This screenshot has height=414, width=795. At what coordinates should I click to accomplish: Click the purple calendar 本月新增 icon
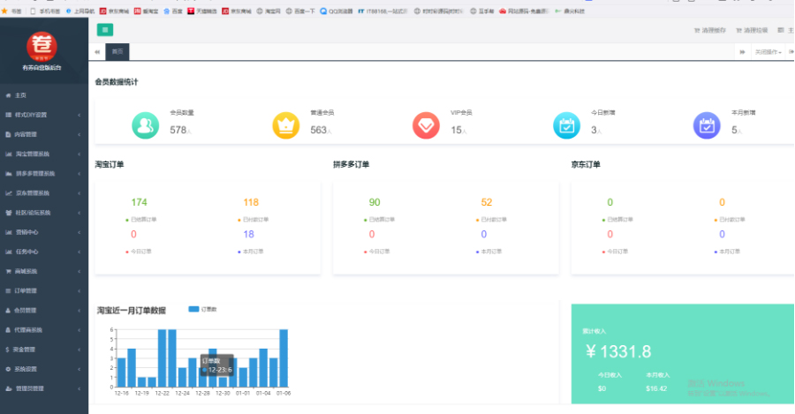pyautogui.click(x=707, y=126)
